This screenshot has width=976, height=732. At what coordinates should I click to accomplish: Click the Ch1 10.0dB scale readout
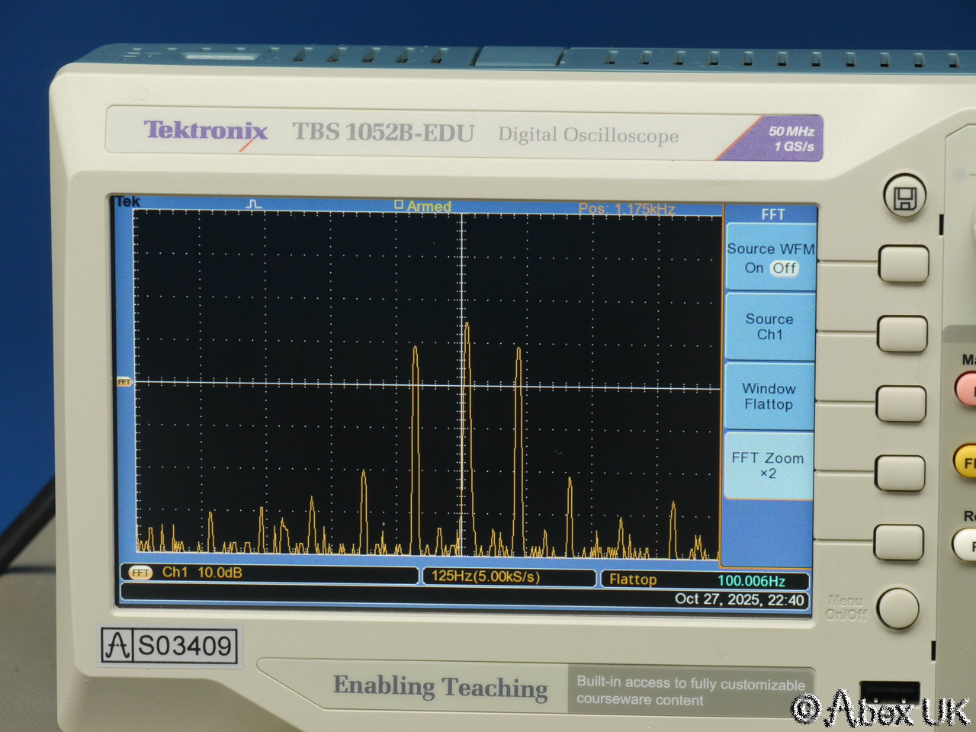[202, 573]
